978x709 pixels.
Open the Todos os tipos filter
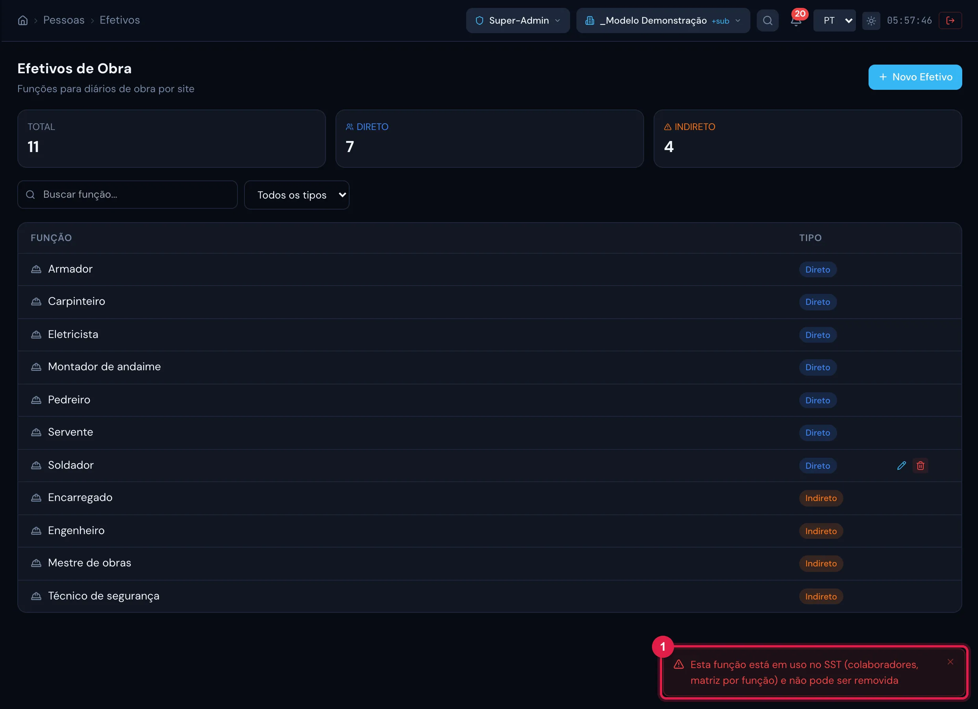tap(297, 195)
